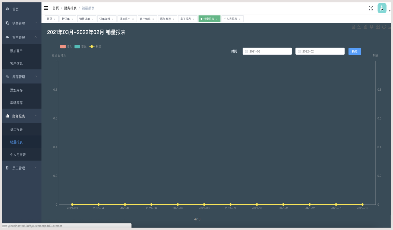393x230 pixels.
Task: Close the 客户信息 tab
Action: pos(153,19)
